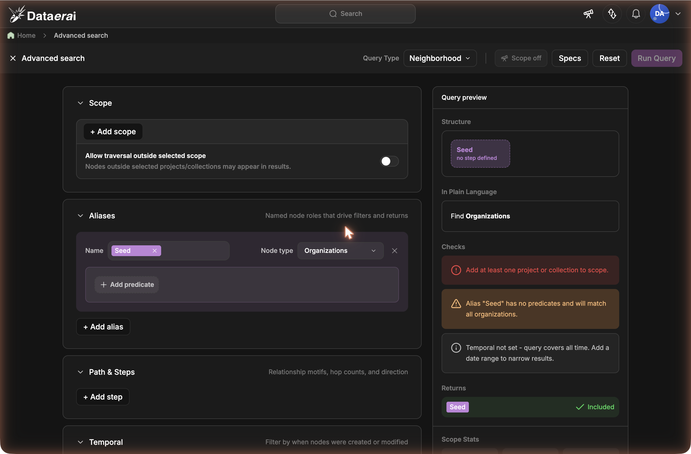Click 'Add at least one project' error text

537,270
